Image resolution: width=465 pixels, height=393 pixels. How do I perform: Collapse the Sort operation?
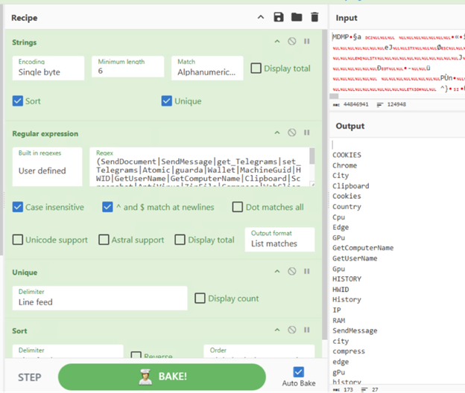277,330
